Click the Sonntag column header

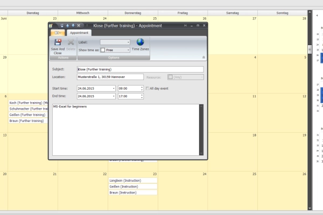283,13
